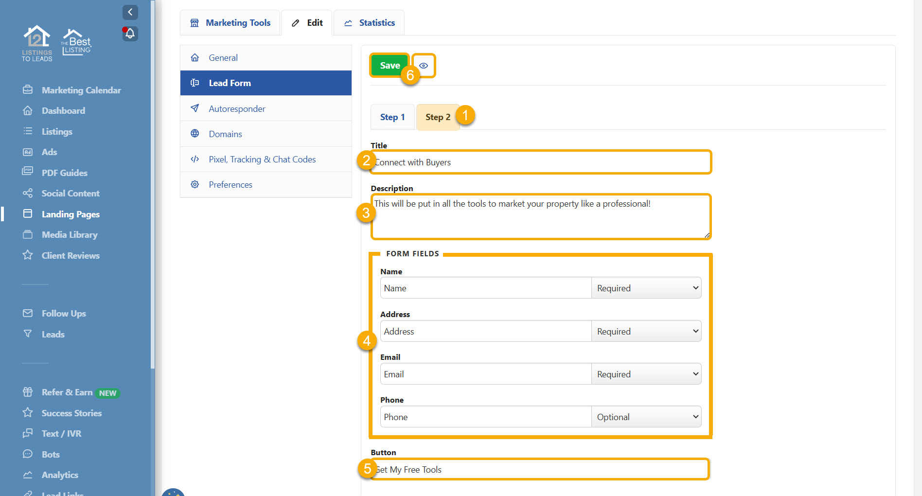The height and width of the screenshot is (496, 922).
Task: Click the Save button
Action: [389, 65]
